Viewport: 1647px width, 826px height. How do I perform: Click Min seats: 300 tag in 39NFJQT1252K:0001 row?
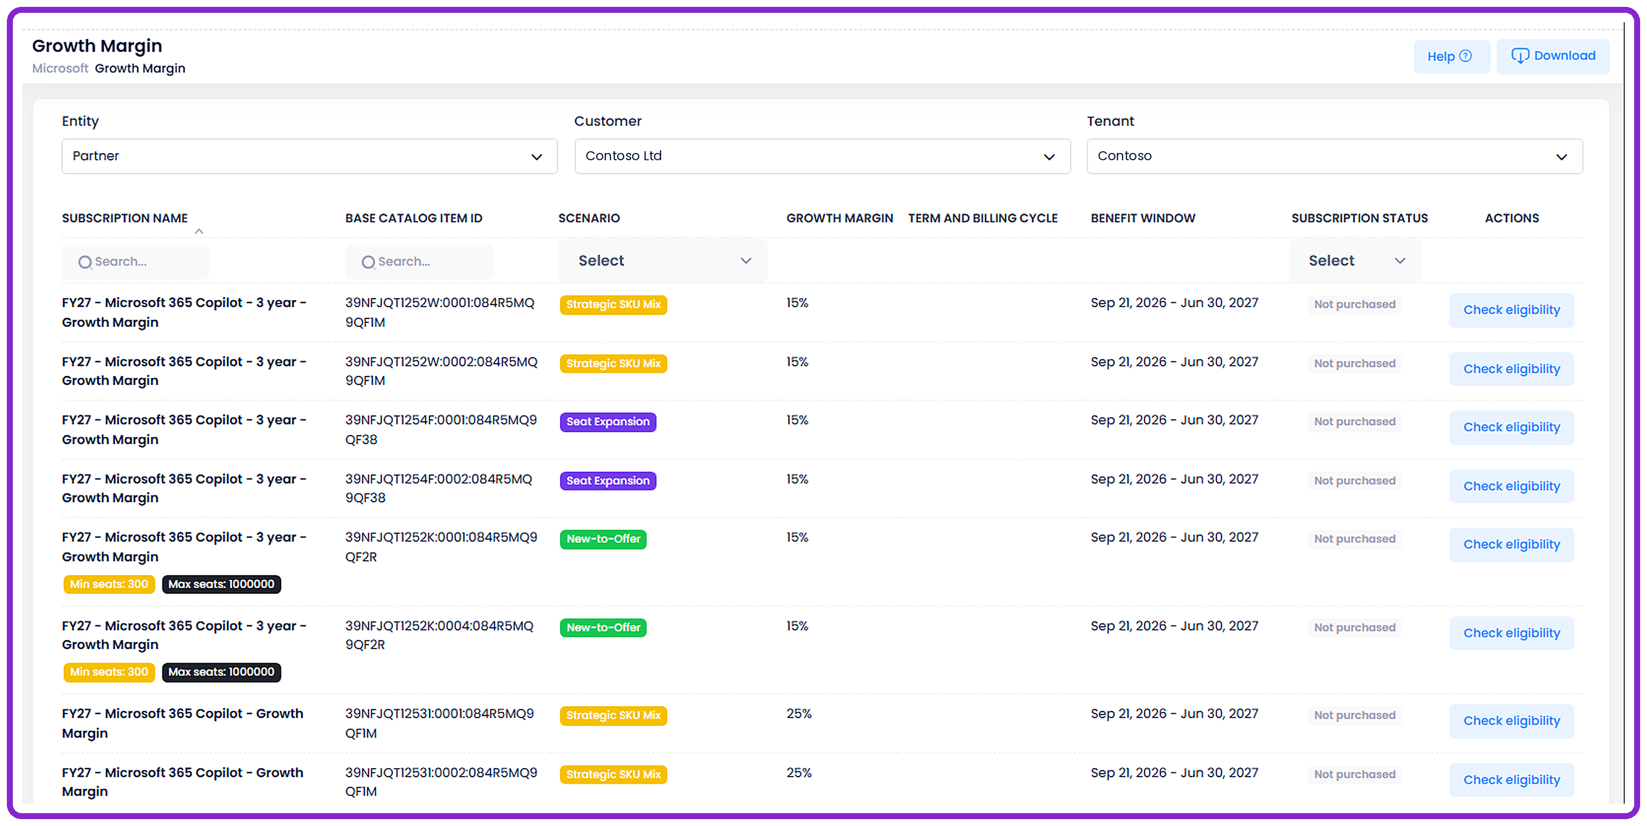coord(109,584)
